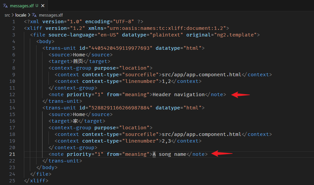Click the target text 首页

tap(78, 61)
